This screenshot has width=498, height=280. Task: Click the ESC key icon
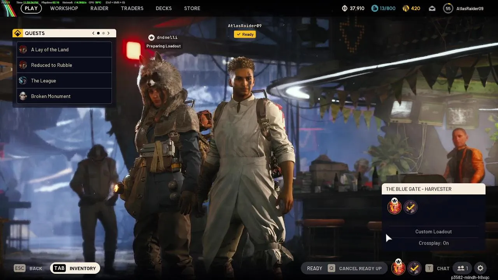[x=19, y=268]
